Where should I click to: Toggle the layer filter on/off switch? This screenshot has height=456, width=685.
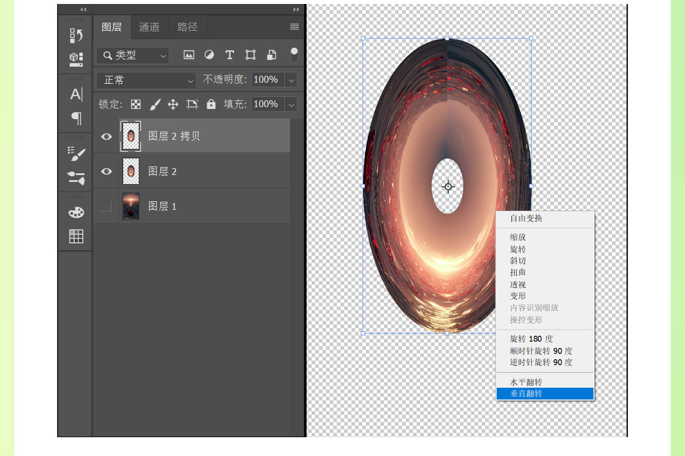294,55
